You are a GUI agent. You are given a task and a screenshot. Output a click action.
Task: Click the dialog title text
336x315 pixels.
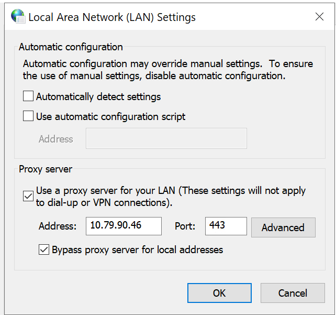click(112, 17)
